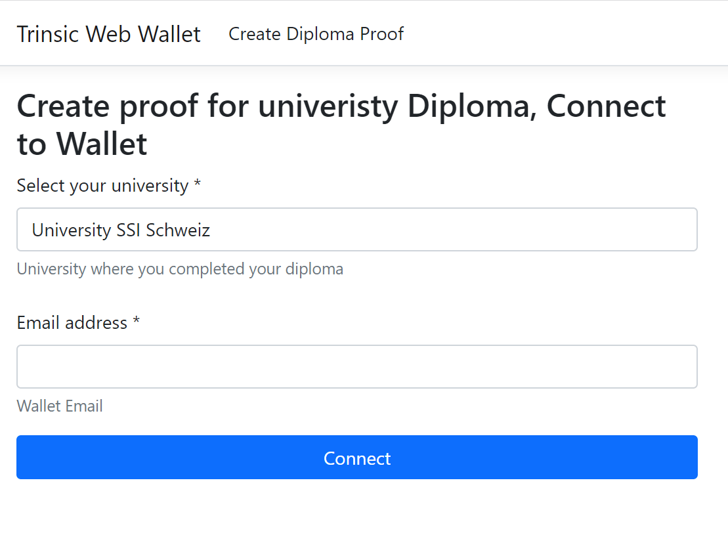The width and height of the screenshot is (728, 535).
Task: Select the "University SSI Schweiz" combo box value
Action: [x=121, y=230]
